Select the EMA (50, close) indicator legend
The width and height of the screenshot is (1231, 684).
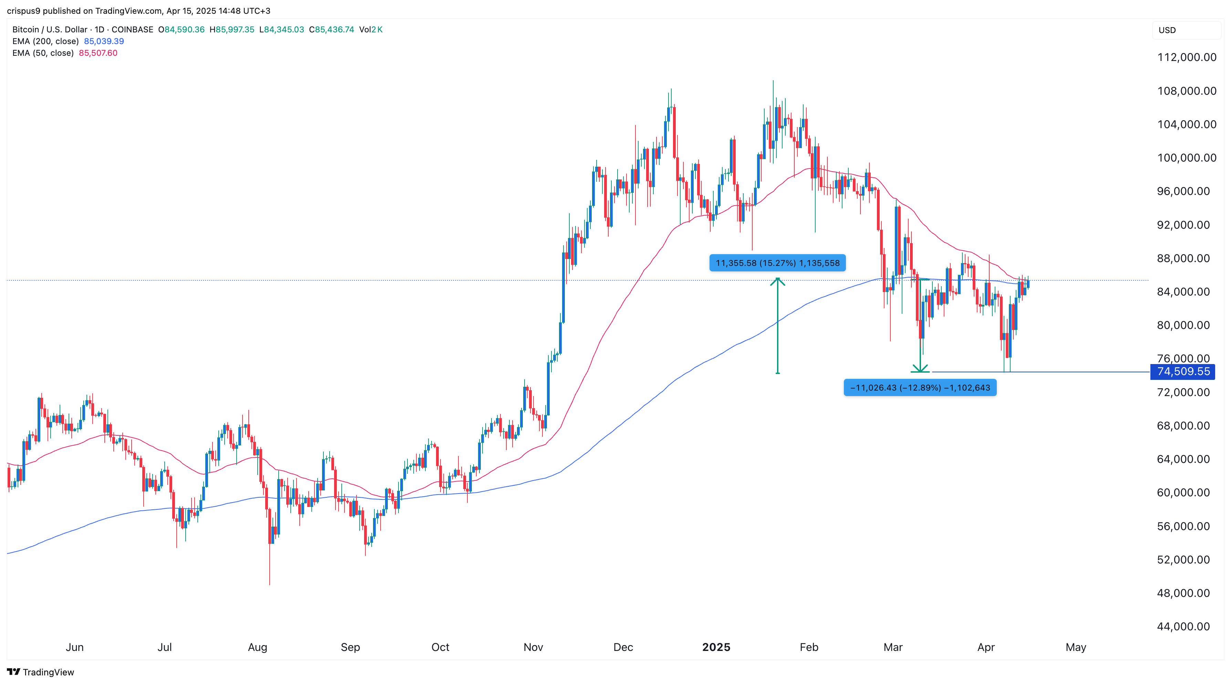43,53
